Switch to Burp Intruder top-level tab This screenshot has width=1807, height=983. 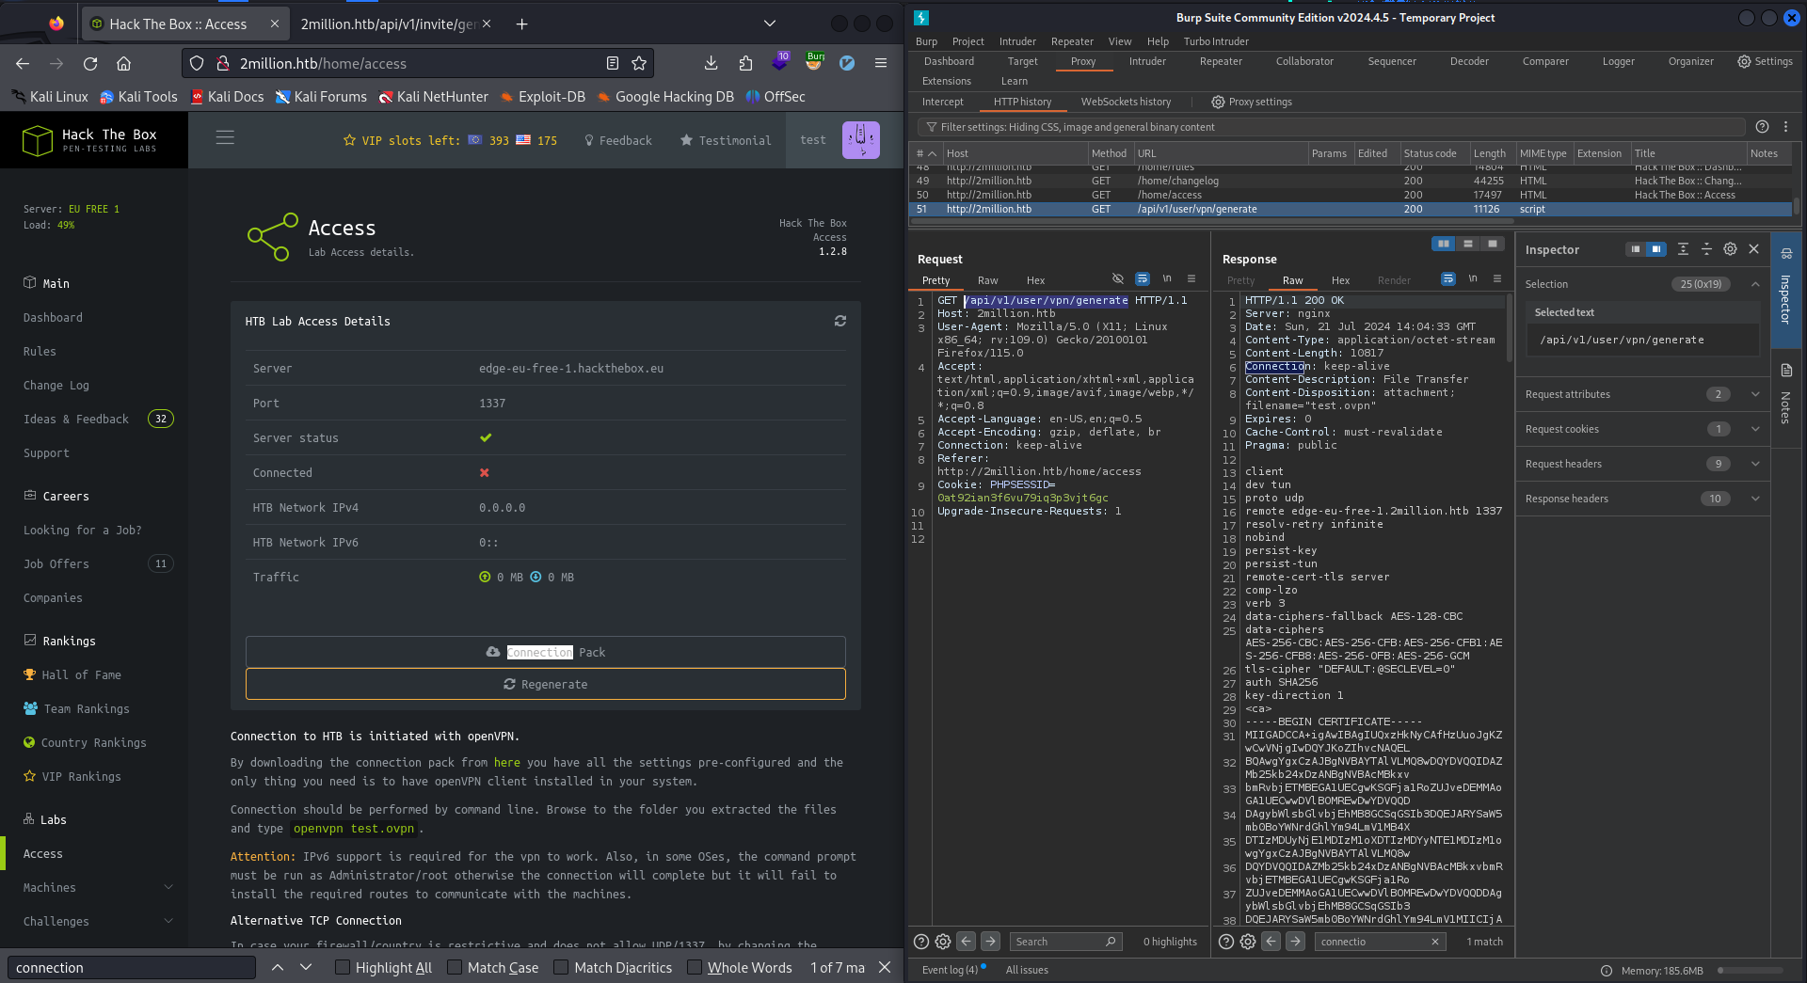pyautogui.click(x=1147, y=61)
